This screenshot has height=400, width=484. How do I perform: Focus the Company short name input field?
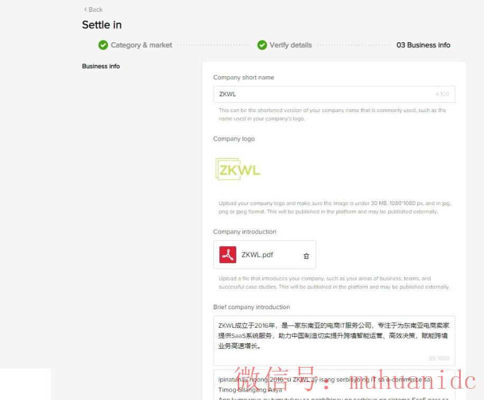coord(322,94)
